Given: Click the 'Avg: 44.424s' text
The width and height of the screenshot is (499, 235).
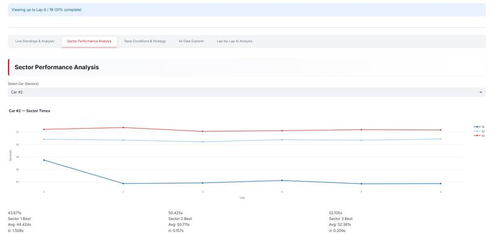Looking at the screenshot, I should (19, 224).
